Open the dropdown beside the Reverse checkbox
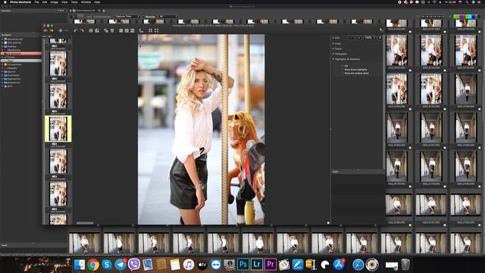The width and height of the screenshot is (485, 273). point(168,17)
